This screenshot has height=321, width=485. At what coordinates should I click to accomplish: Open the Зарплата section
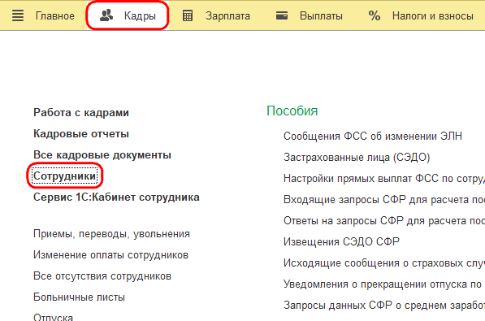(x=227, y=15)
